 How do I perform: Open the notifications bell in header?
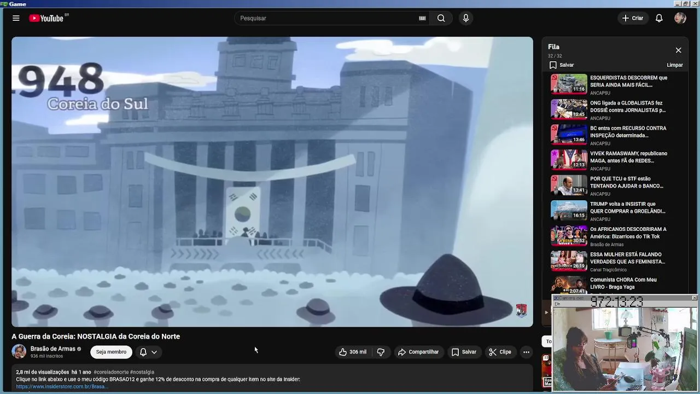click(659, 18)
